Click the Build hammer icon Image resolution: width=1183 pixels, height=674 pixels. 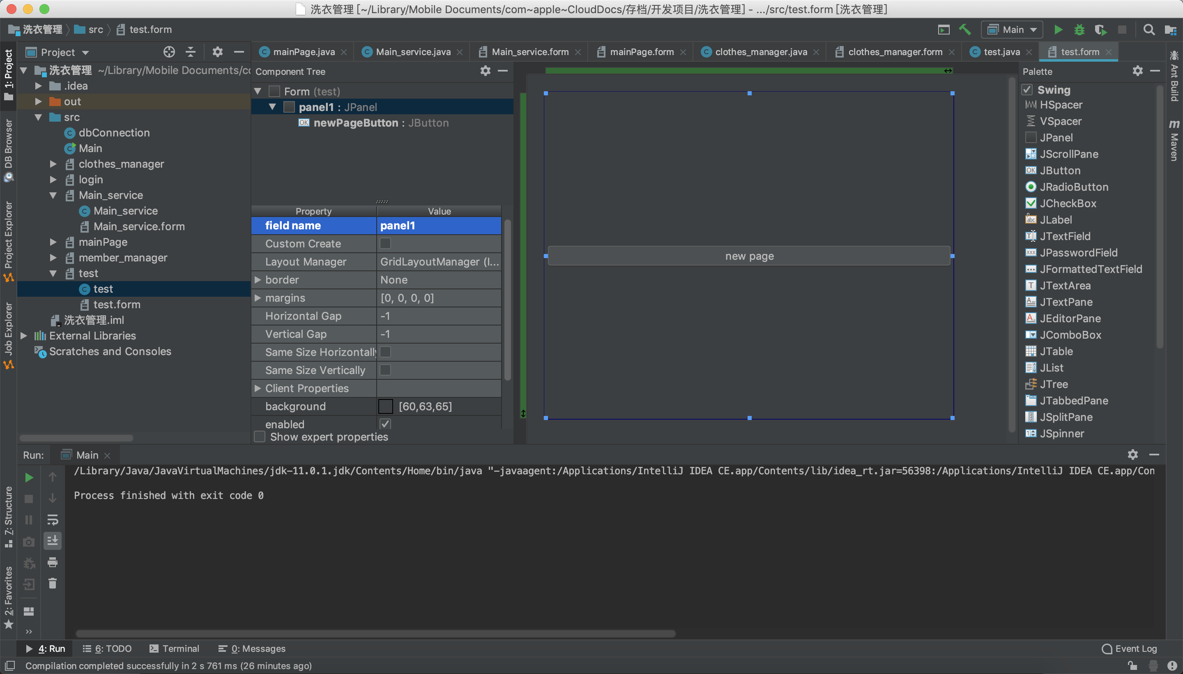click(964, 30)
